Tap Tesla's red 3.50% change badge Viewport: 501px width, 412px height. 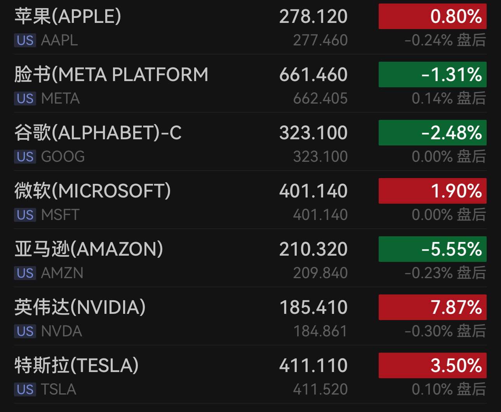tap(432, 365)
